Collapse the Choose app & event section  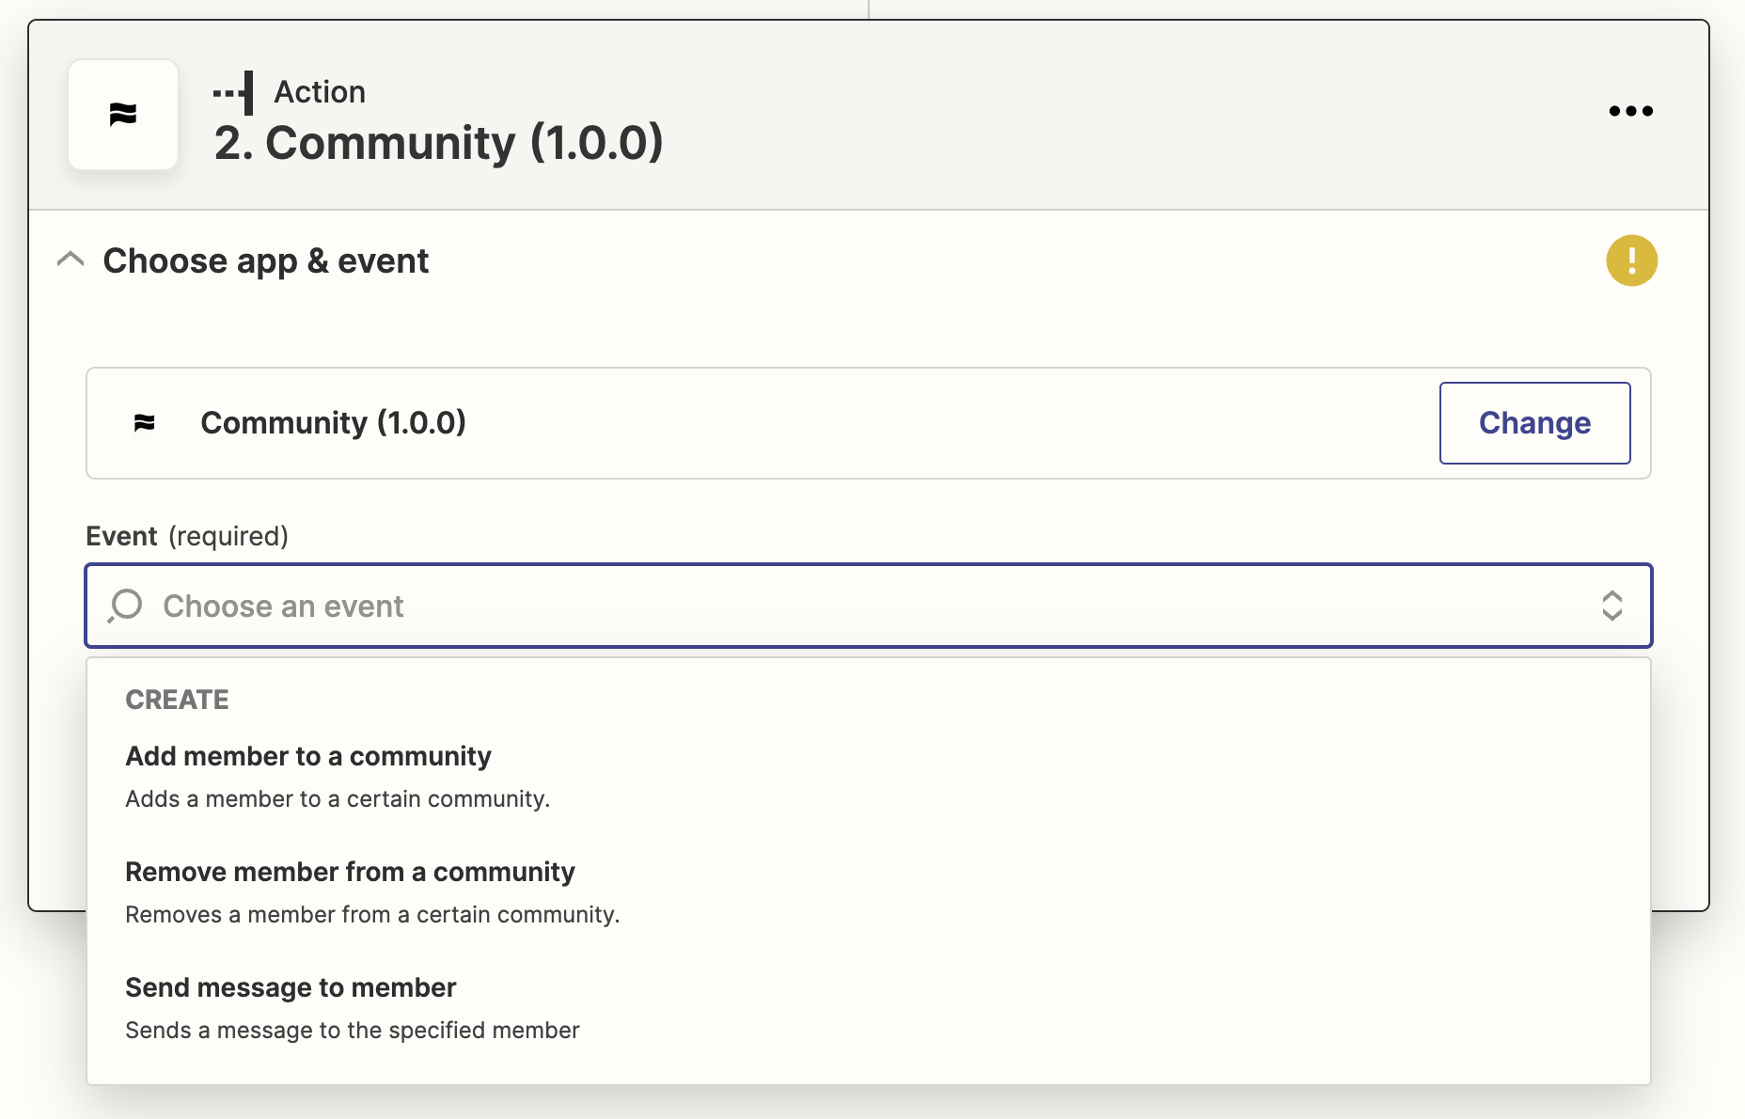pyautogui.click(x=71, y=260)
